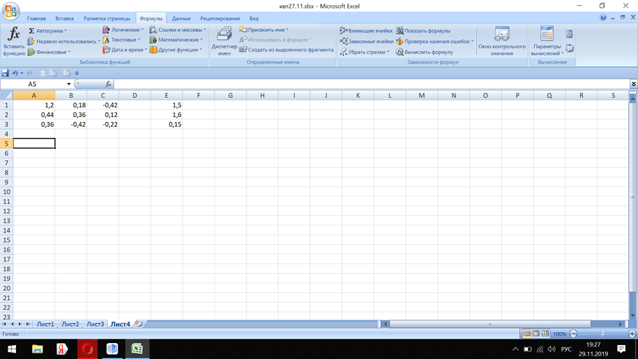This screenshot has height=359, width=638.
Task: Trace Precedents (Влияющие ячейки)
Action: tap(366, 30)
